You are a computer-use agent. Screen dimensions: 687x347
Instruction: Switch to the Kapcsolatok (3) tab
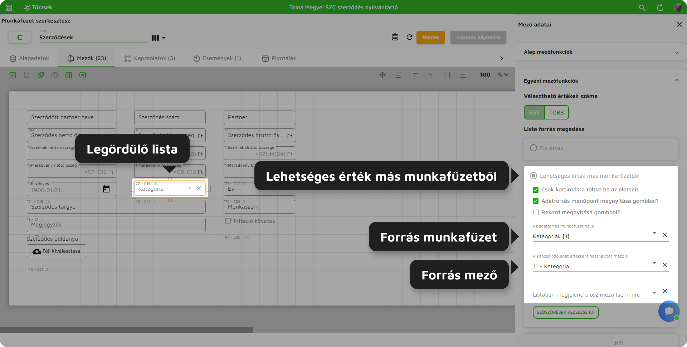pyautogui.click(x=150, y=58)
